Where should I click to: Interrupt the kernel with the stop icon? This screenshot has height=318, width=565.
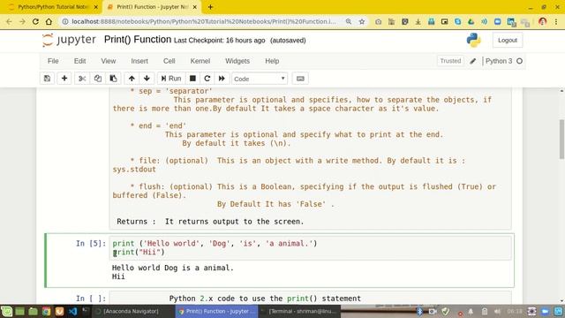click(192, 79)
